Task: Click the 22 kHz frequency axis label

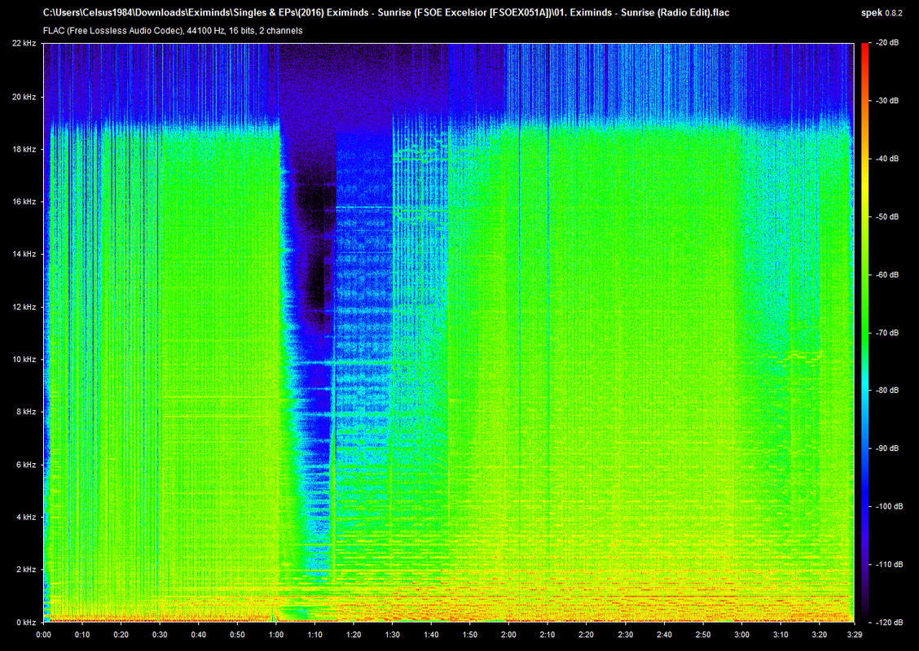Action: click(24, 43)
